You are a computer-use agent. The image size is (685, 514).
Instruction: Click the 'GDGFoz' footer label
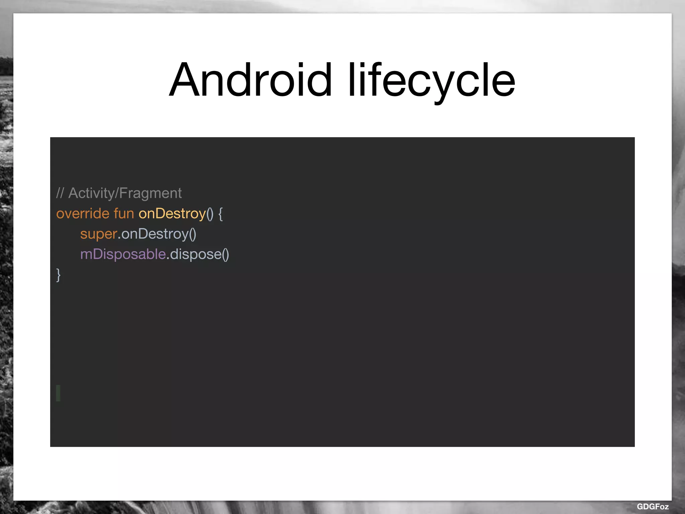tap(653, 506)
